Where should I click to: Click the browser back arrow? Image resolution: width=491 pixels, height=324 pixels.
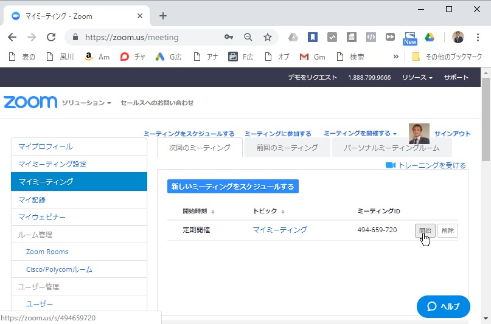tap(12, 37)
